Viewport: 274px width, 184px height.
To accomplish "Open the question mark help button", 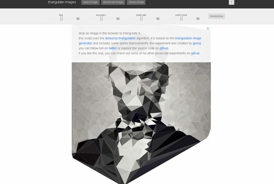I will click(231, 2).
